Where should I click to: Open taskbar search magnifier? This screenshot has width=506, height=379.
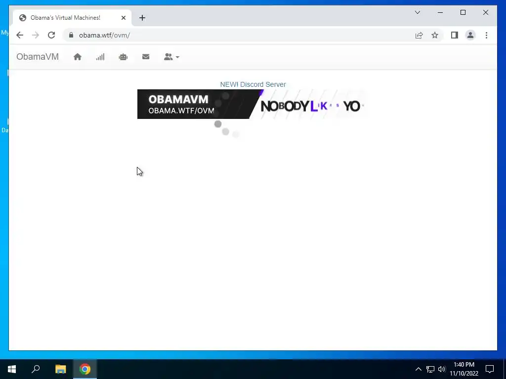36,369
